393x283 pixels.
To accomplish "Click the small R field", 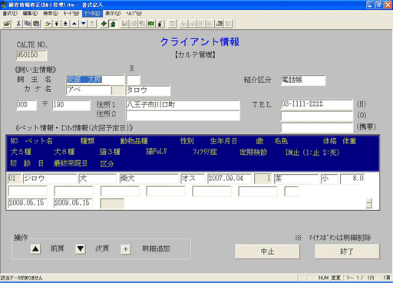I will tap(134, 80).
